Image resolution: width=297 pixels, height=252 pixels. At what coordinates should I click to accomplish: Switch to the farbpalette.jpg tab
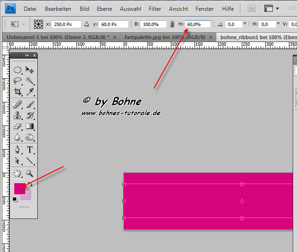tap(164, 37)
